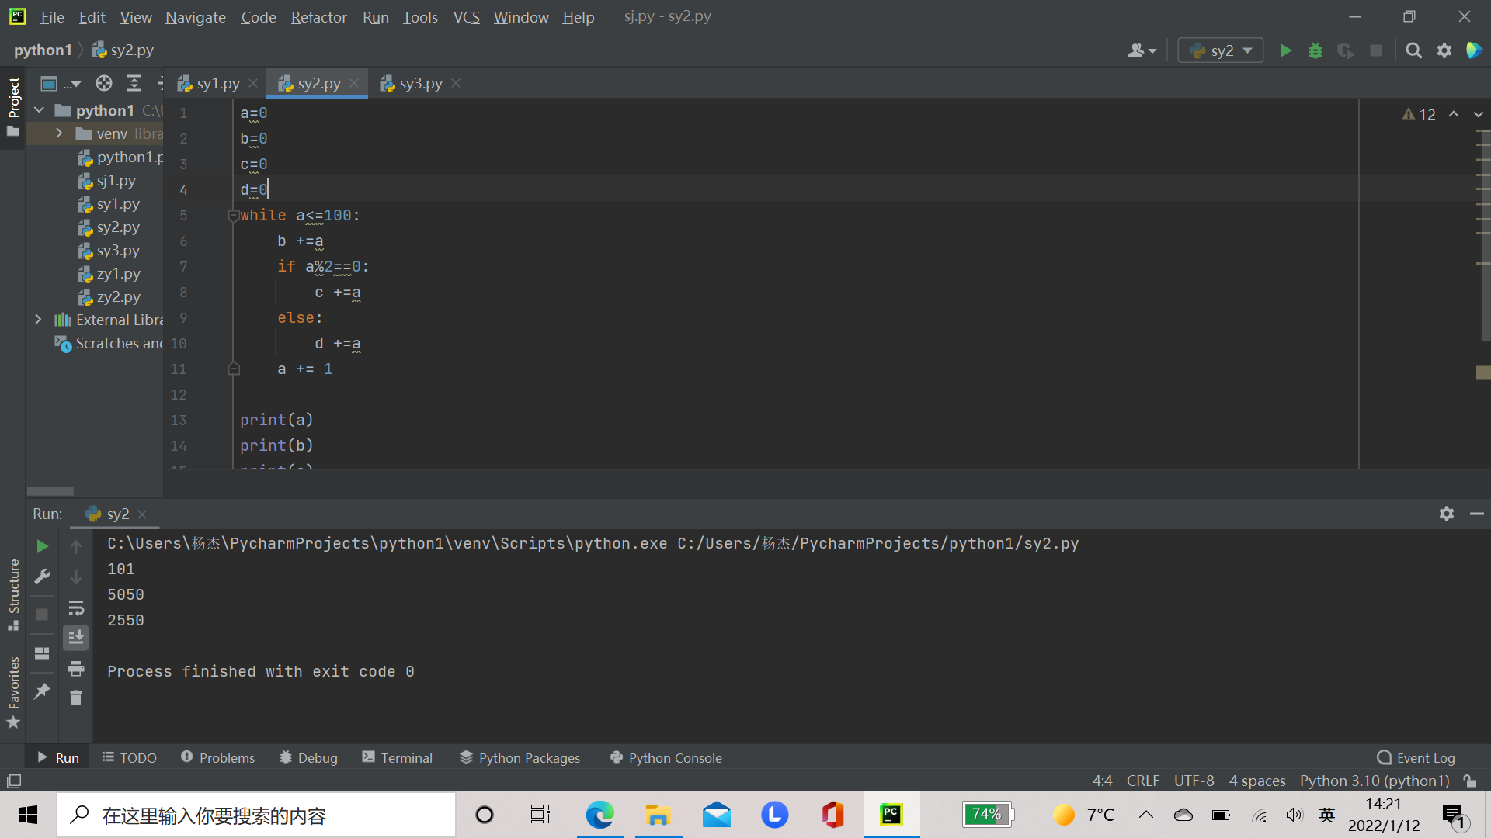Go to next highlighted error arrow
The height and width of the screenshot is (838, 1491).
1479,114
